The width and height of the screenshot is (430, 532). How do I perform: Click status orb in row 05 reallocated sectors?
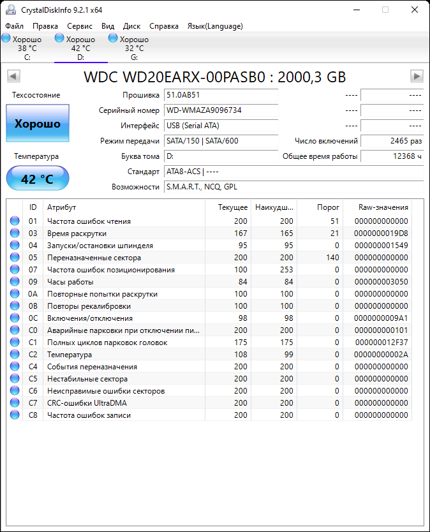click(15, 257)
